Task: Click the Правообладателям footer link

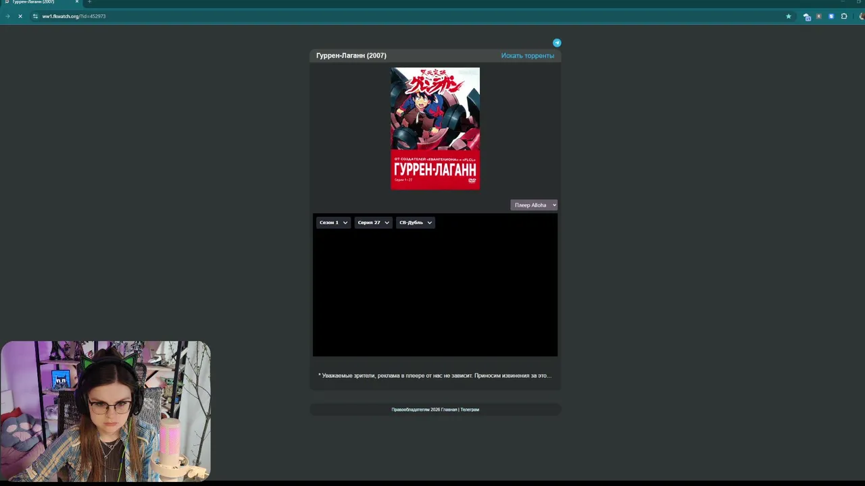Action: (x=410, y=410)
